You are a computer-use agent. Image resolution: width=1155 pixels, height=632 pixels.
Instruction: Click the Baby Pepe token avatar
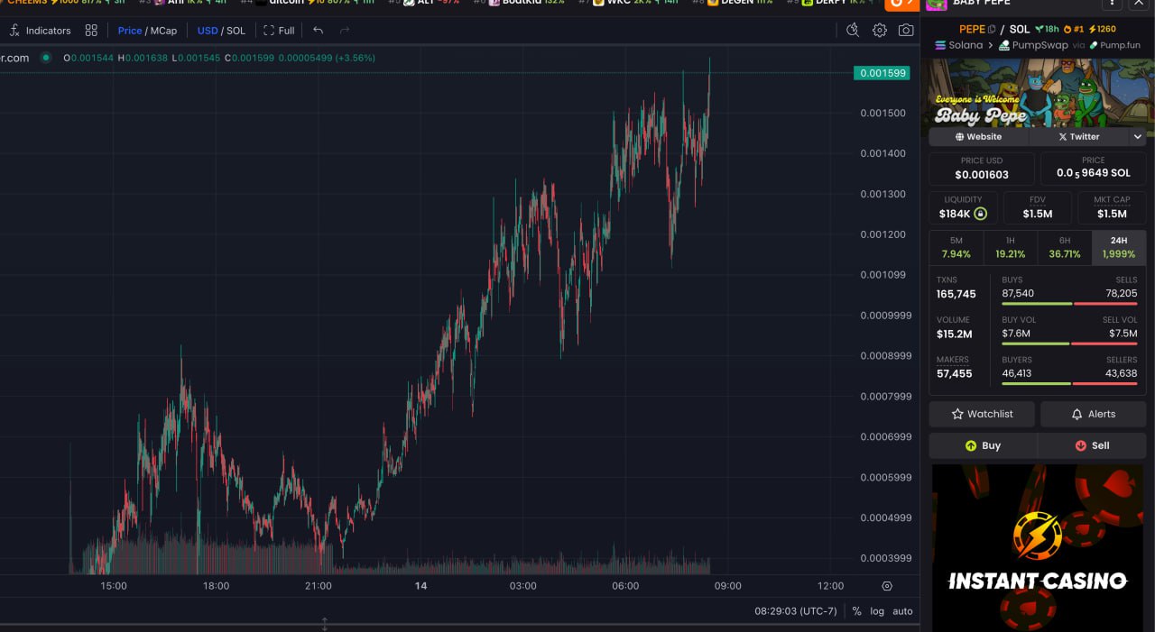[x=936, y=4]
